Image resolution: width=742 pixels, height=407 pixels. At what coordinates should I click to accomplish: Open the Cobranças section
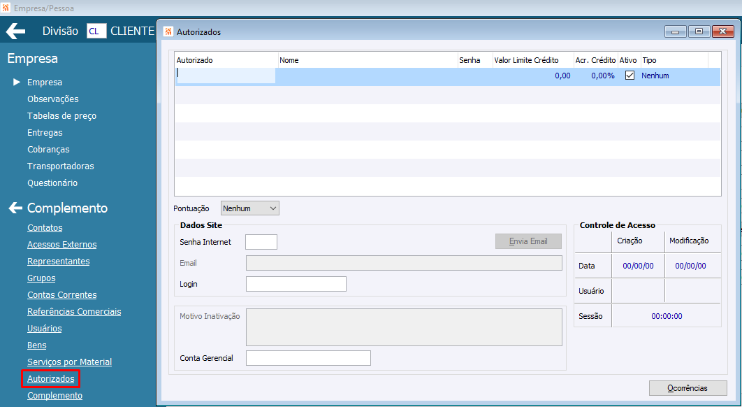click(x=48, y=149)
